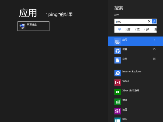
Task: Open the 屏幕键盘 app result
Action: (x=33, y=26)
